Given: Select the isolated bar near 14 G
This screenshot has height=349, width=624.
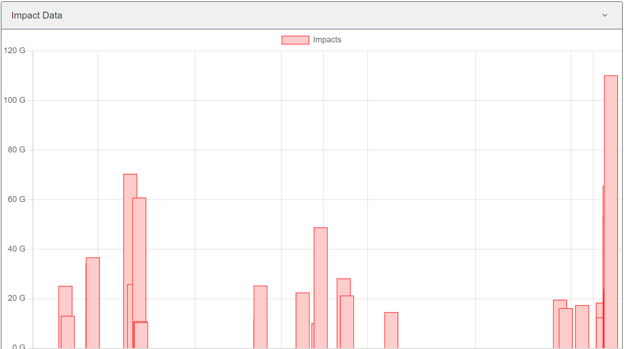Looking at the screenshot, I should [391, 331].
